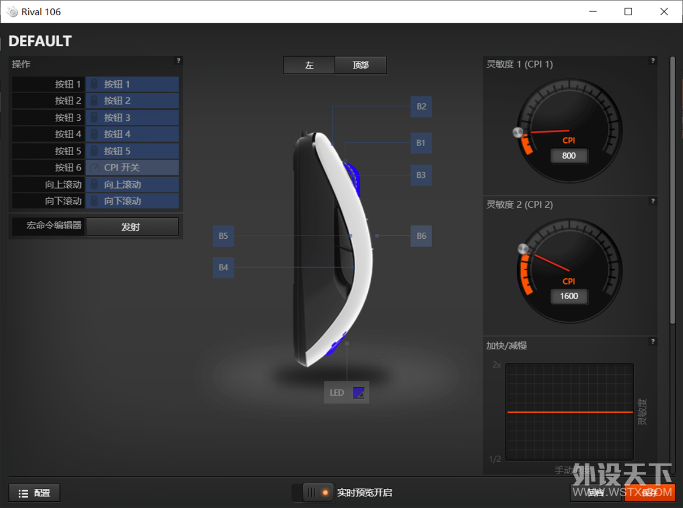The width and height of the screenshot is (683, 508).
Task: Open help for 加快/减慢 panel
Action: pyautogui.click(x=653, y=341)
